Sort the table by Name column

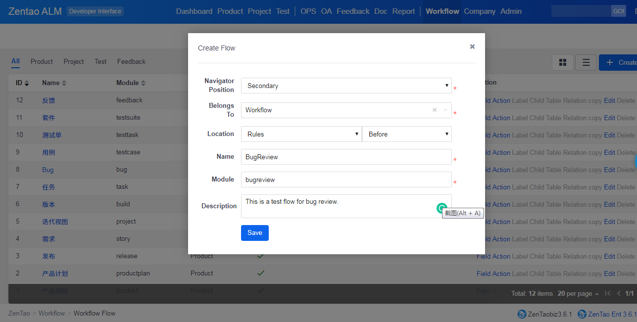54,83
